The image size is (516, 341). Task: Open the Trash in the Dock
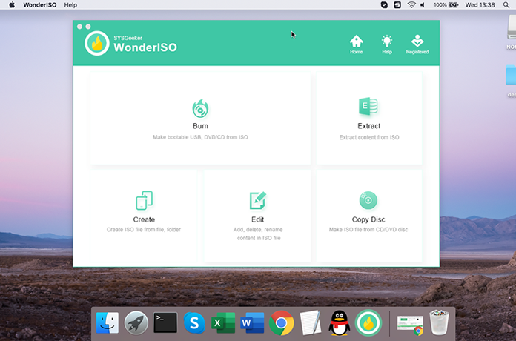(439, 323)
